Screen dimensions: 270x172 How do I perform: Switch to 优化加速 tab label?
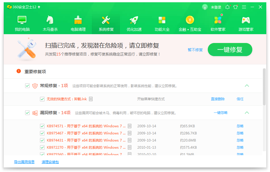tap(134, 29)
